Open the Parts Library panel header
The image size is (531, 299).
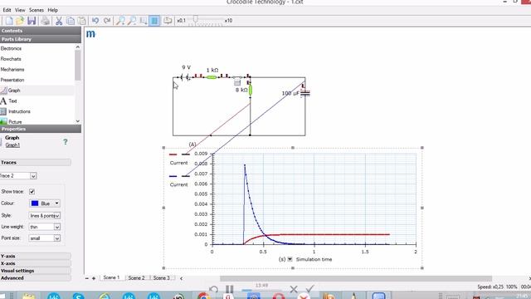pyautogui.click(x=41, y=39)
